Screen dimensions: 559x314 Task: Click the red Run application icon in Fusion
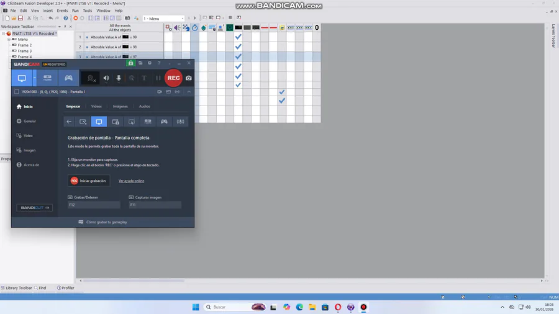(x=76, y=18)
